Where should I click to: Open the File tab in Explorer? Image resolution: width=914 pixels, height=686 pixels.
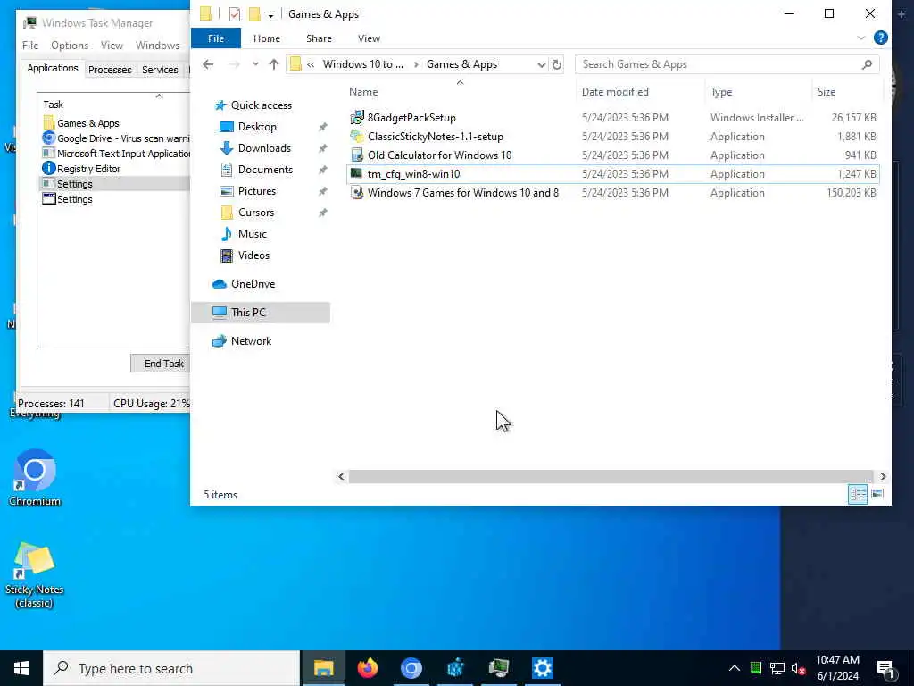pos(216,38)
